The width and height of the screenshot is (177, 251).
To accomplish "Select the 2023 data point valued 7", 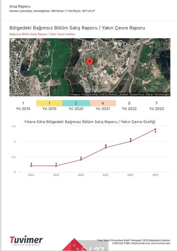I will pyautogui.click(x=155, y=129).
